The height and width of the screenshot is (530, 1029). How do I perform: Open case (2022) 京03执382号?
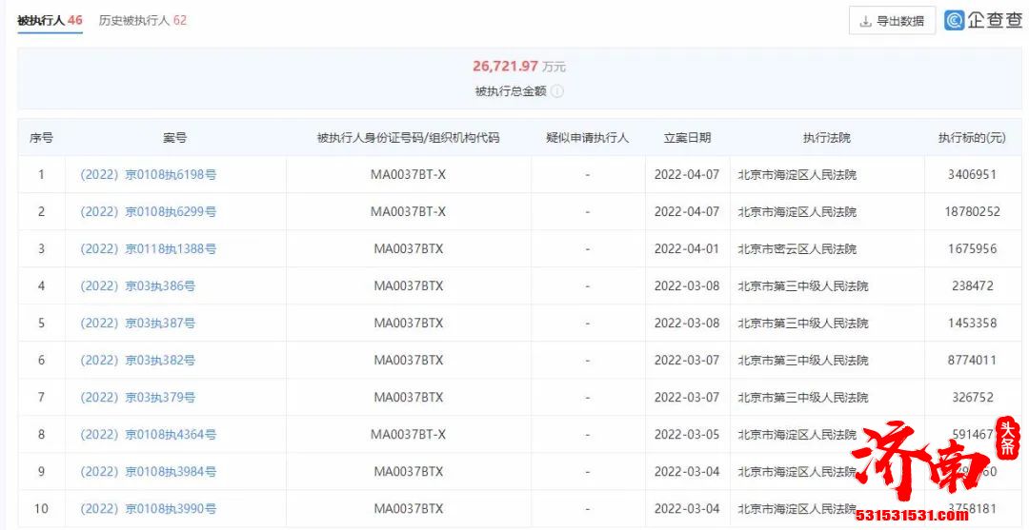(138, 361)
